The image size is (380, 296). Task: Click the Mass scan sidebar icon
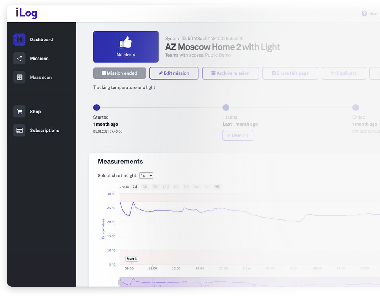(x=20, y=77)
